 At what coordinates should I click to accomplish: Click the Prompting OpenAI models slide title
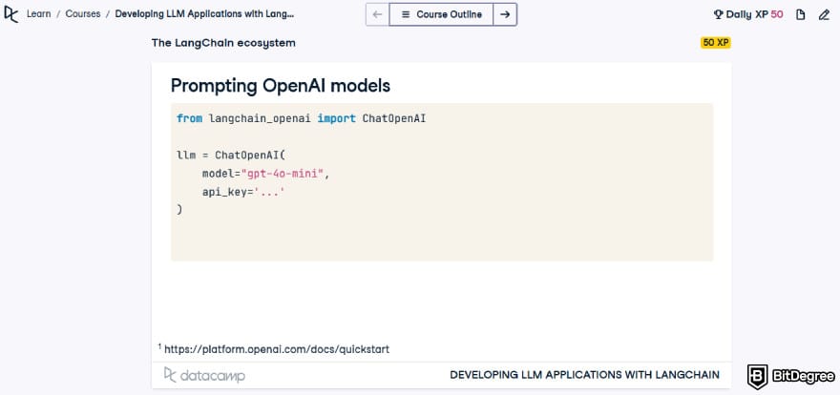280,85
